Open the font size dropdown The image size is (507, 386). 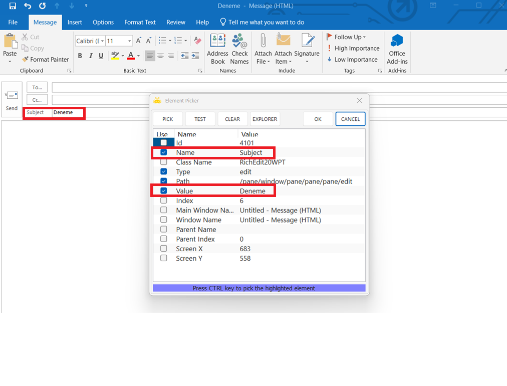tap(130, 41)
